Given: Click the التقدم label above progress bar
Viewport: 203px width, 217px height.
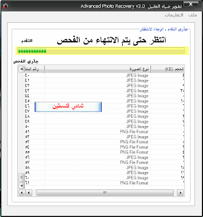Looking at the screenshot, I should [x=27, y=41].
